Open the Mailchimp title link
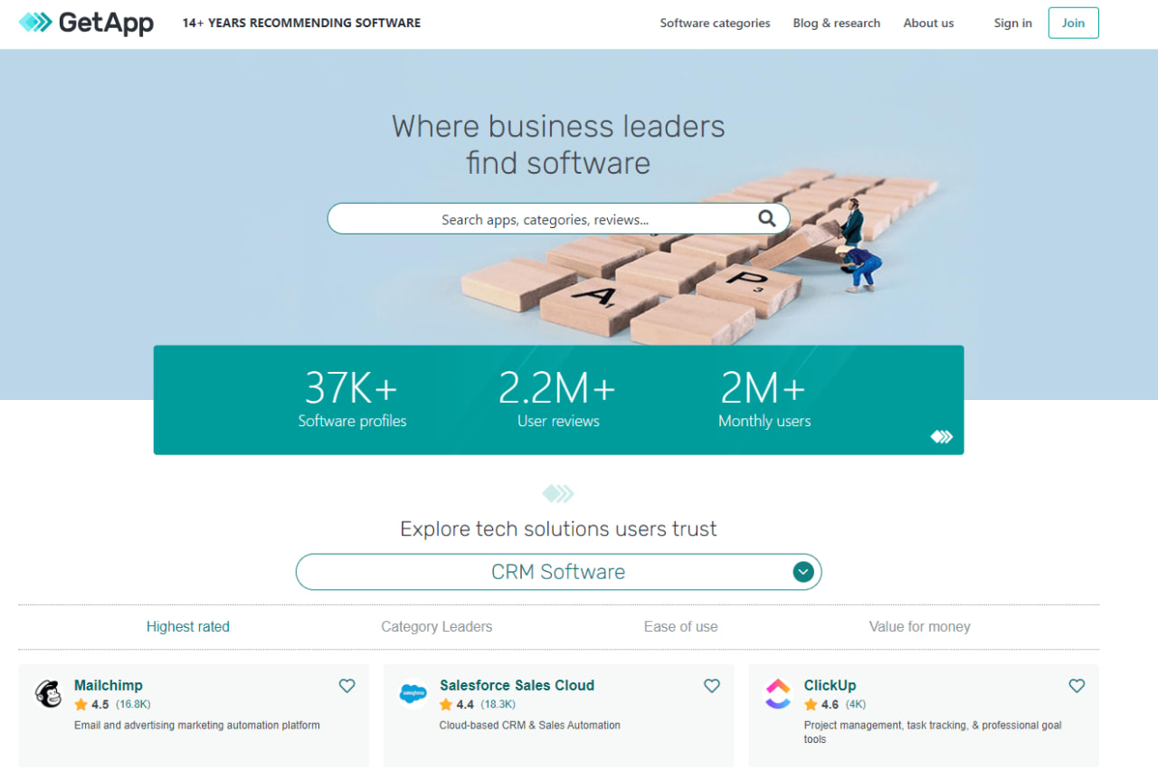This screenshot has width=1158, height=771. tap(109, 685)
